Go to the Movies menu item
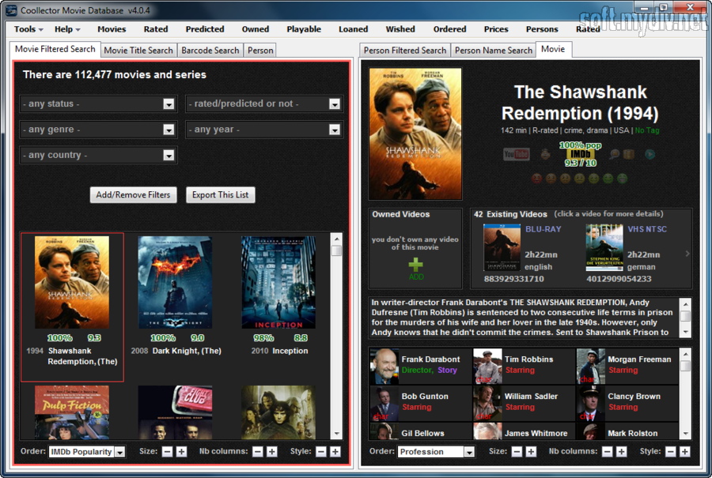Viewport: 712px width, 478px height. (x=112, y=29)
